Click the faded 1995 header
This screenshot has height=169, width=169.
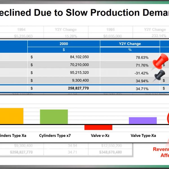110,30
